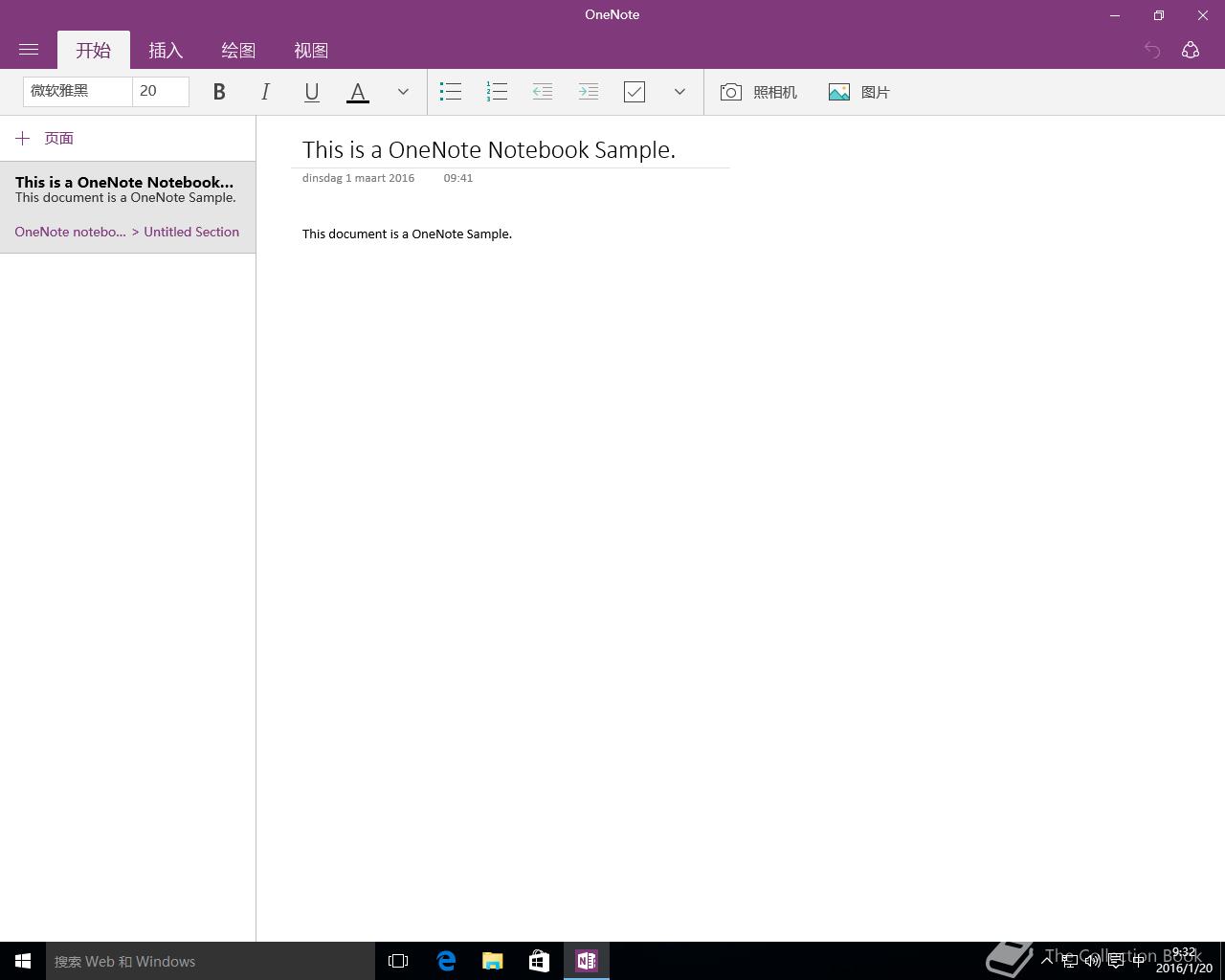This screenshot has width=1225, height=980.
Task: Select the page This is a OneNote Notebook
Action: point(127,207)
